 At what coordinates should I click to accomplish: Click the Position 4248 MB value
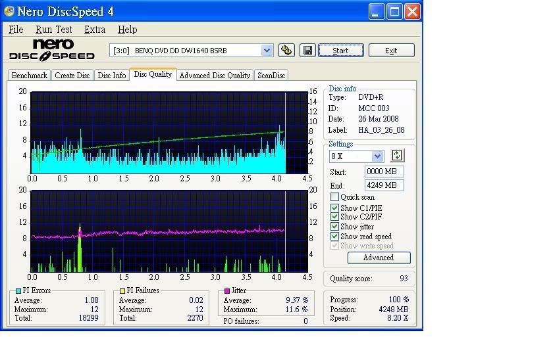pos(393,310)
